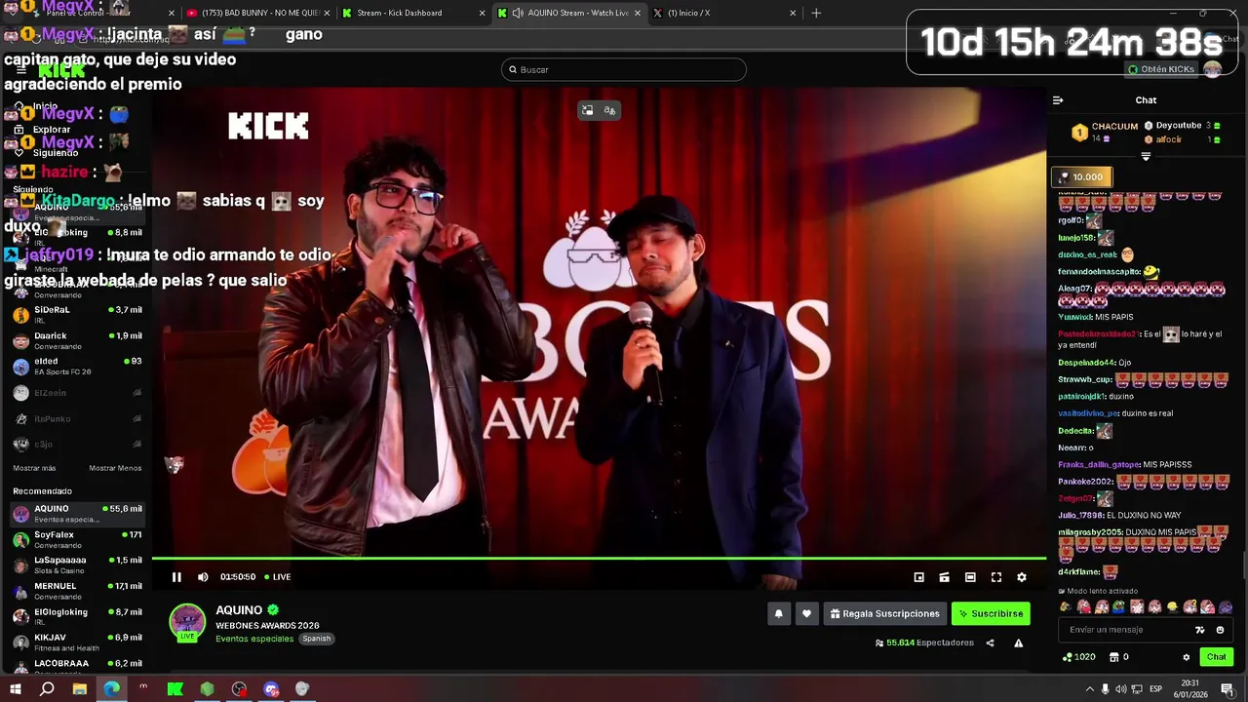Image resolution: width=1248 pixels, height=702 pixels.
Task: Open the chat shop icon
Action: (1114, 657)
